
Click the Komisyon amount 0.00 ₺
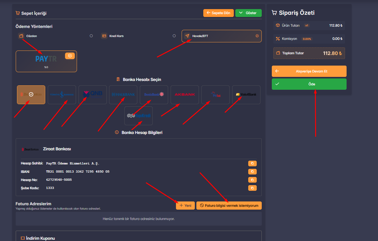pos(337,39)
